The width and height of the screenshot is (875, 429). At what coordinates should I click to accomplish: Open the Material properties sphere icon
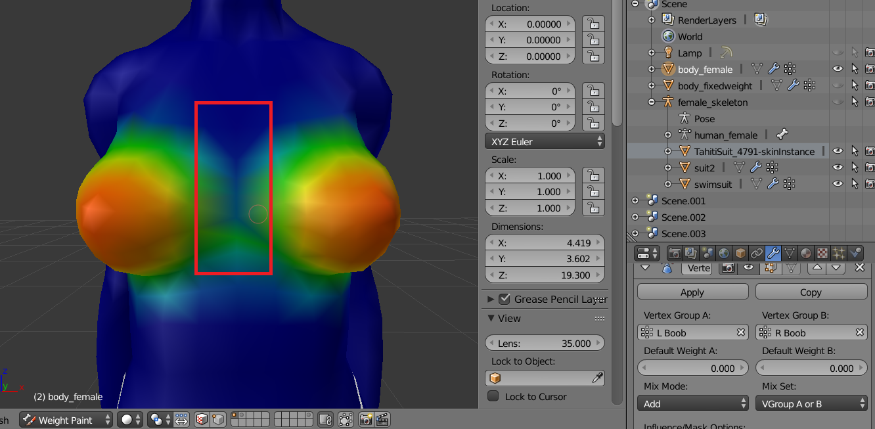click(806, 253)
